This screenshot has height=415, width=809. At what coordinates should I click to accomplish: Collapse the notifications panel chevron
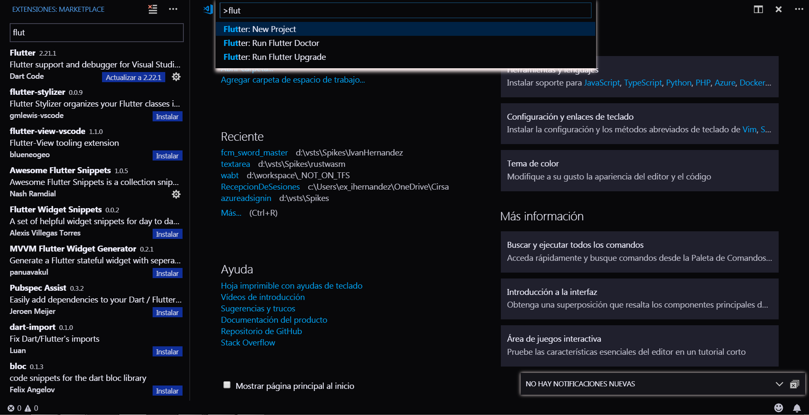(779, 384)
